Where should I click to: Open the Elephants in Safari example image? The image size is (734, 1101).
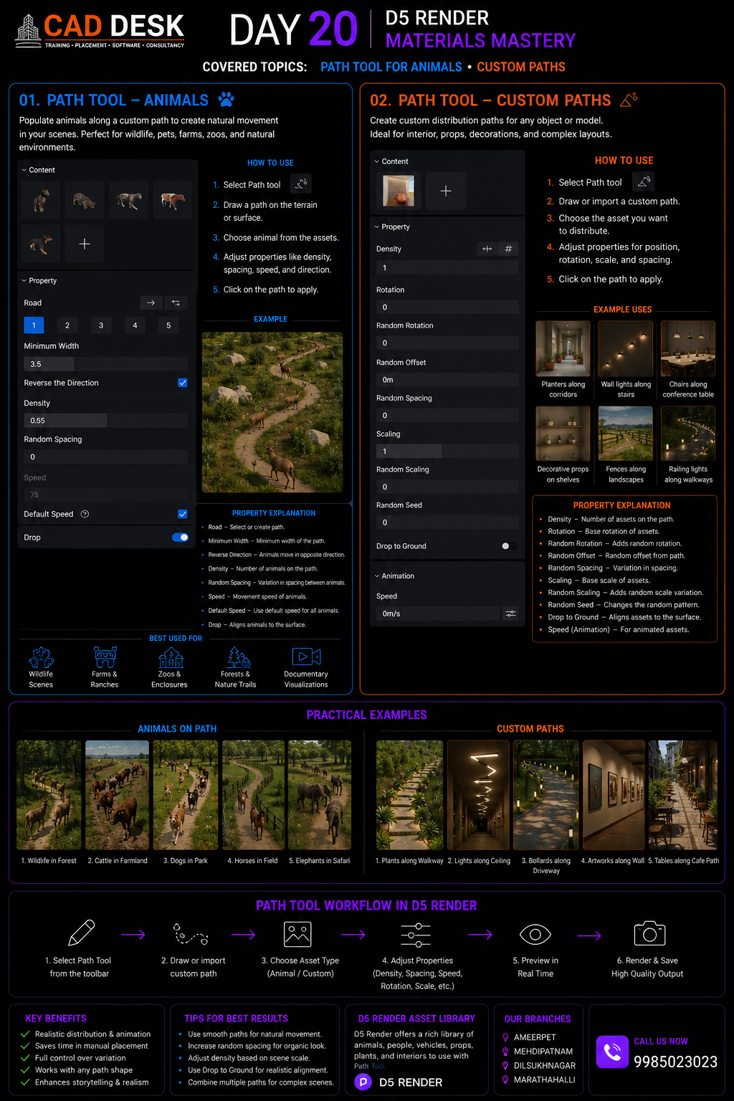coord(320,795)
